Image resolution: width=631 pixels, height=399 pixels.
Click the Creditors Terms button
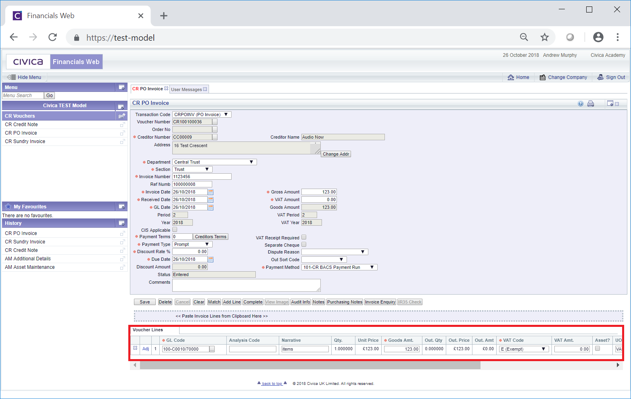[211, 237]
